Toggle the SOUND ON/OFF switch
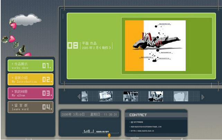 (x=102, y=132)
